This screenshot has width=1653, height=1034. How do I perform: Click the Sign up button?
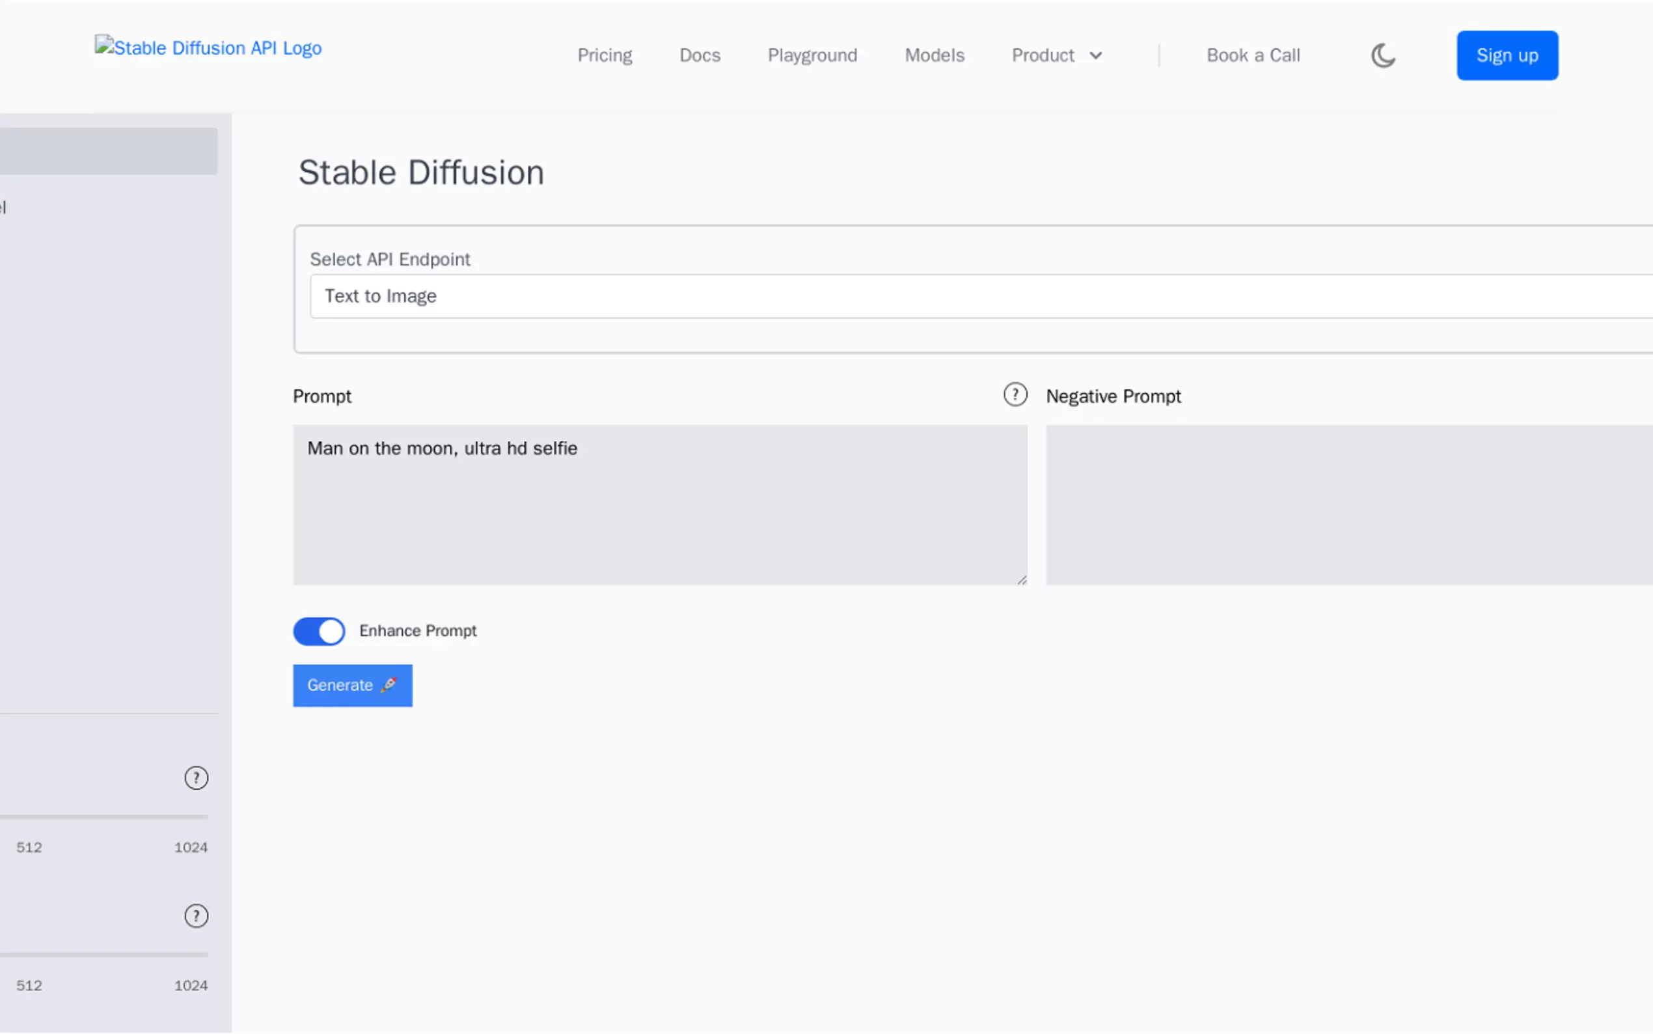[1507, 55]
